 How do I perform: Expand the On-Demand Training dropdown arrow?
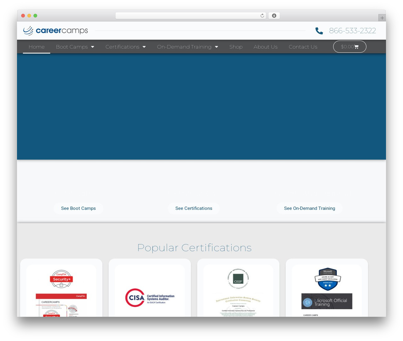(217, 47)
